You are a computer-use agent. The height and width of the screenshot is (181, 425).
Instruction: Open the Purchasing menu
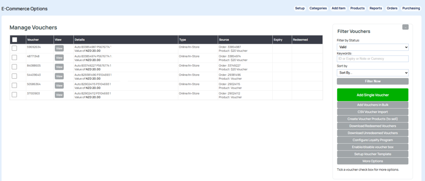tap(411, 8)
